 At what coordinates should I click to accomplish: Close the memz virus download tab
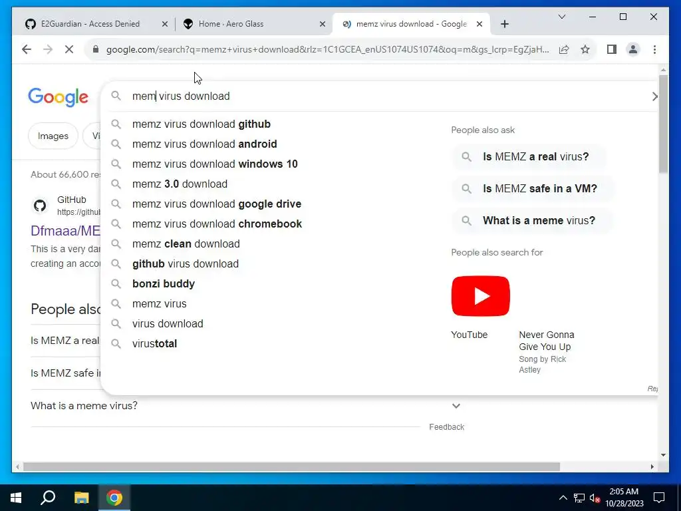tap(479, 24)
